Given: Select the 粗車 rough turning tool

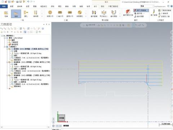Looking at the screenshot, I should (6, 14).
